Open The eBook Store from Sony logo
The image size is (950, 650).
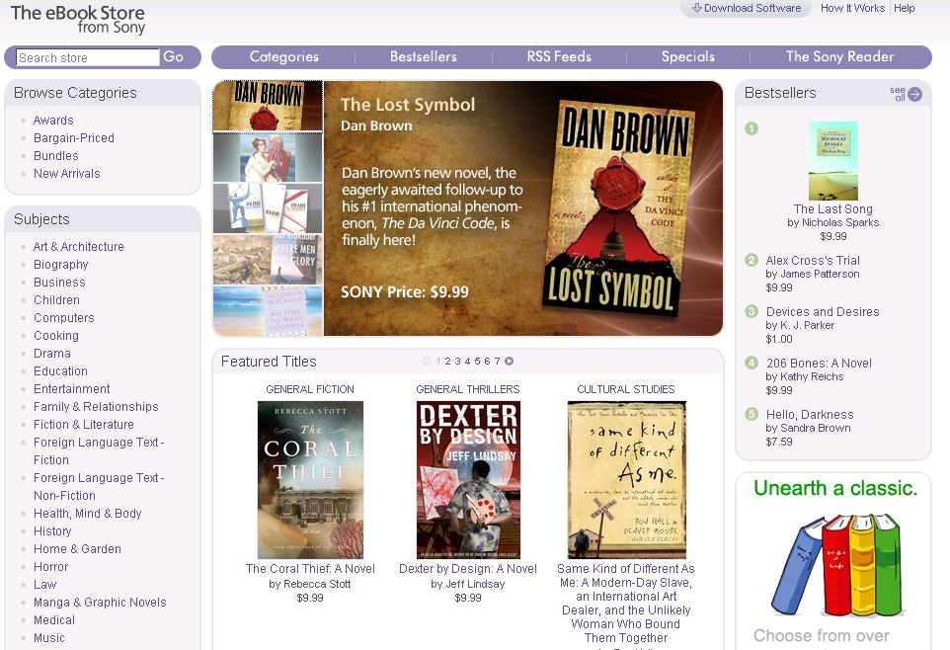point(78,20)
